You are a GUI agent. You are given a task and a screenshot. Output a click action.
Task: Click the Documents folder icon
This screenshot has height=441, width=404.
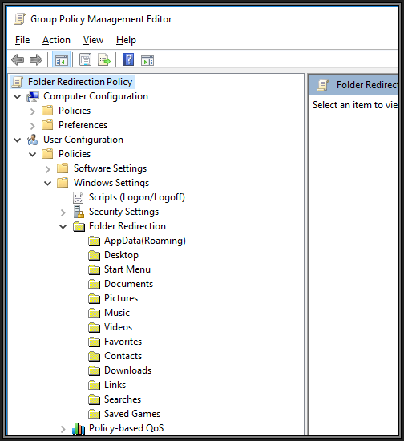click(x=94, y=285)
